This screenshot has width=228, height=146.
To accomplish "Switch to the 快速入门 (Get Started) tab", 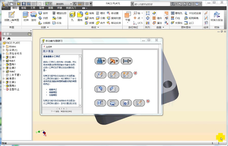I will coord(71,8).
